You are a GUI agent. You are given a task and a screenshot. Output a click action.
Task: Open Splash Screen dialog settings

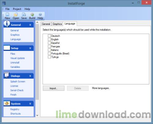[18, 82]
